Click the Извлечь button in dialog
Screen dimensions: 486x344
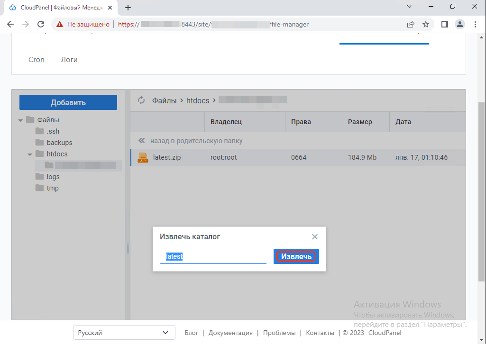tap(296, 256)
